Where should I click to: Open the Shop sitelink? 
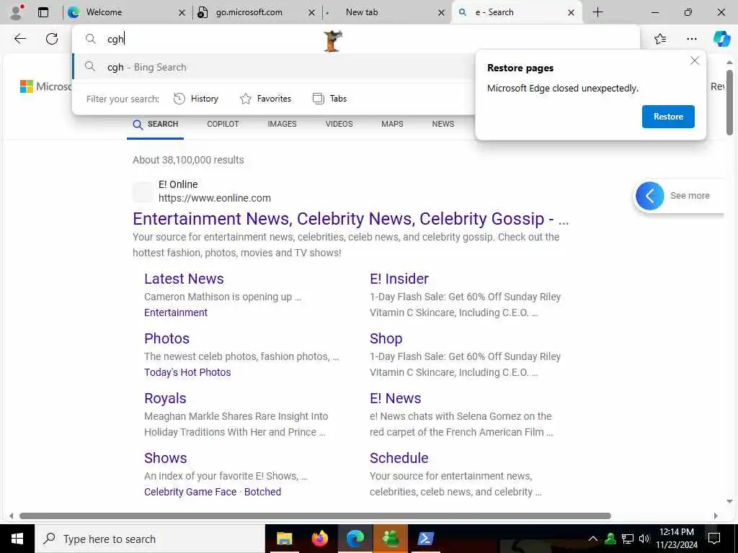pyautogui.click(x=386, y=338)
